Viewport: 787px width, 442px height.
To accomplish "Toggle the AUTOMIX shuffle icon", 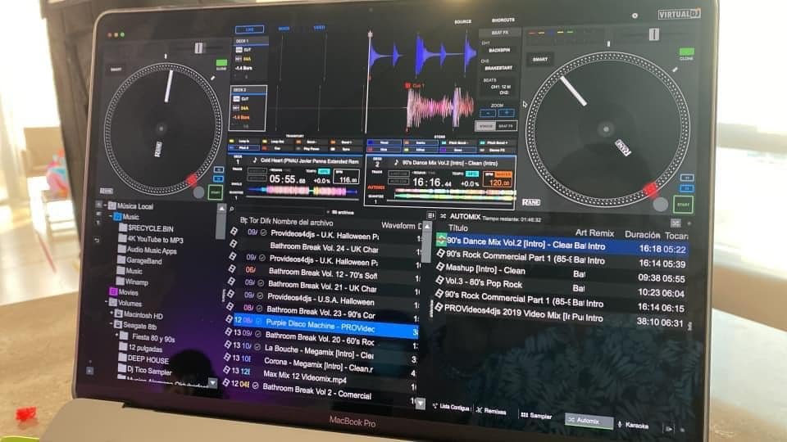I will (444, 216).
